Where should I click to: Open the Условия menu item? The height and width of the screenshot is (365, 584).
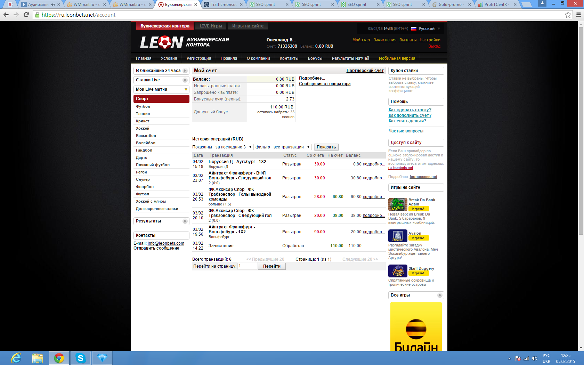click(169, 58)
